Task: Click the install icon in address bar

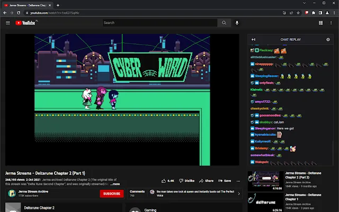Action: click(x=284, y=13)
